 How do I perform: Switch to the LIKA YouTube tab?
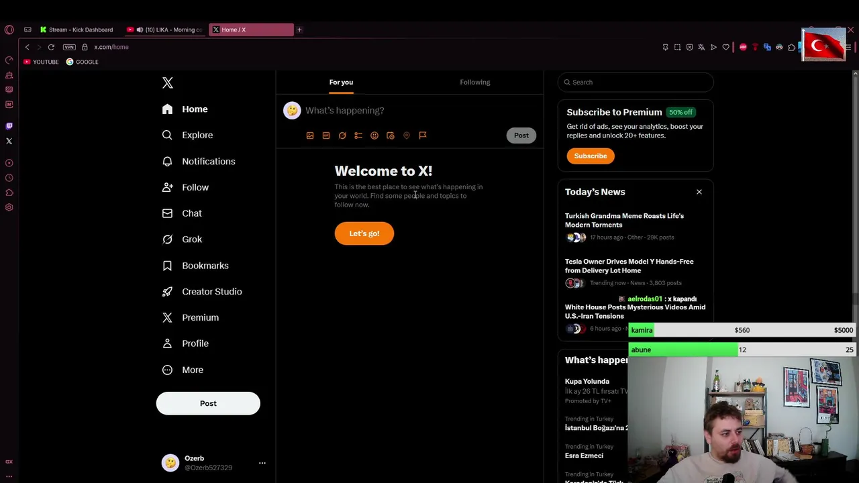[x=165, y=30]
